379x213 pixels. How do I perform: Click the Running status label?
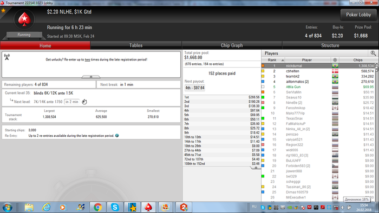tap(24, 35)
